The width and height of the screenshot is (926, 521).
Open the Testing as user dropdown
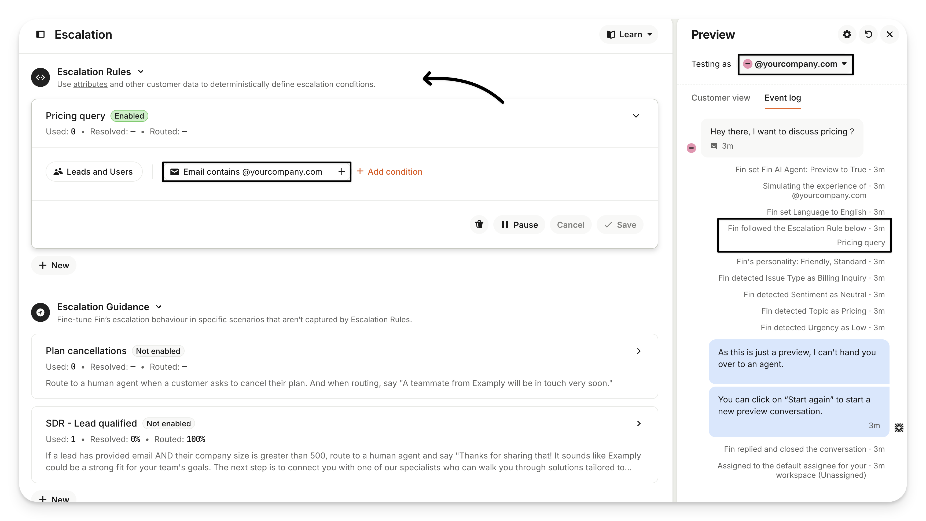pyautogui.click(x=796, y=64)
